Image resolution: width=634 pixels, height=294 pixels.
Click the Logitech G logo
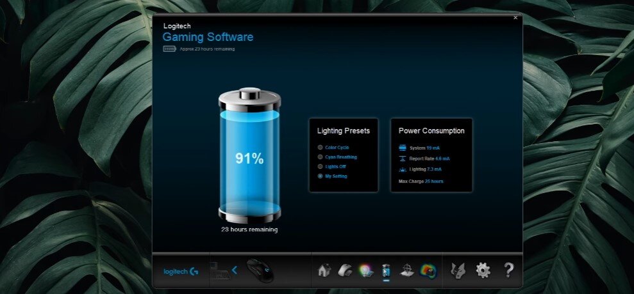(x=181, y=272)
